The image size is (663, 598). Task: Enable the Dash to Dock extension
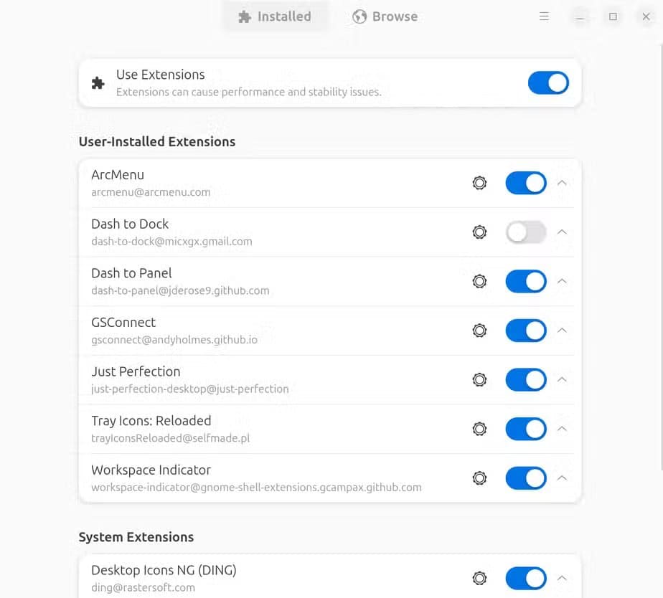click(x=525, y=232)
